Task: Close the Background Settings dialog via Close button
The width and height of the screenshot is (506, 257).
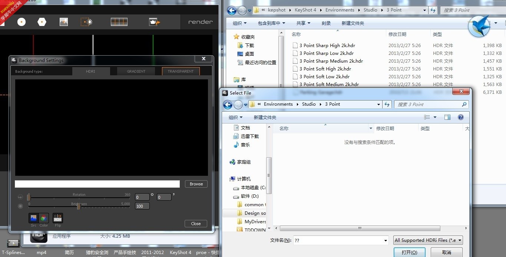Action: tap(196, 224)
